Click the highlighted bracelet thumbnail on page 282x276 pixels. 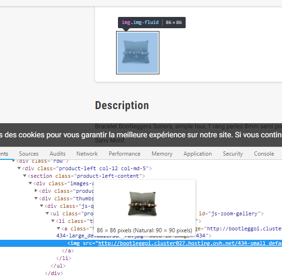tap(138, 53)
